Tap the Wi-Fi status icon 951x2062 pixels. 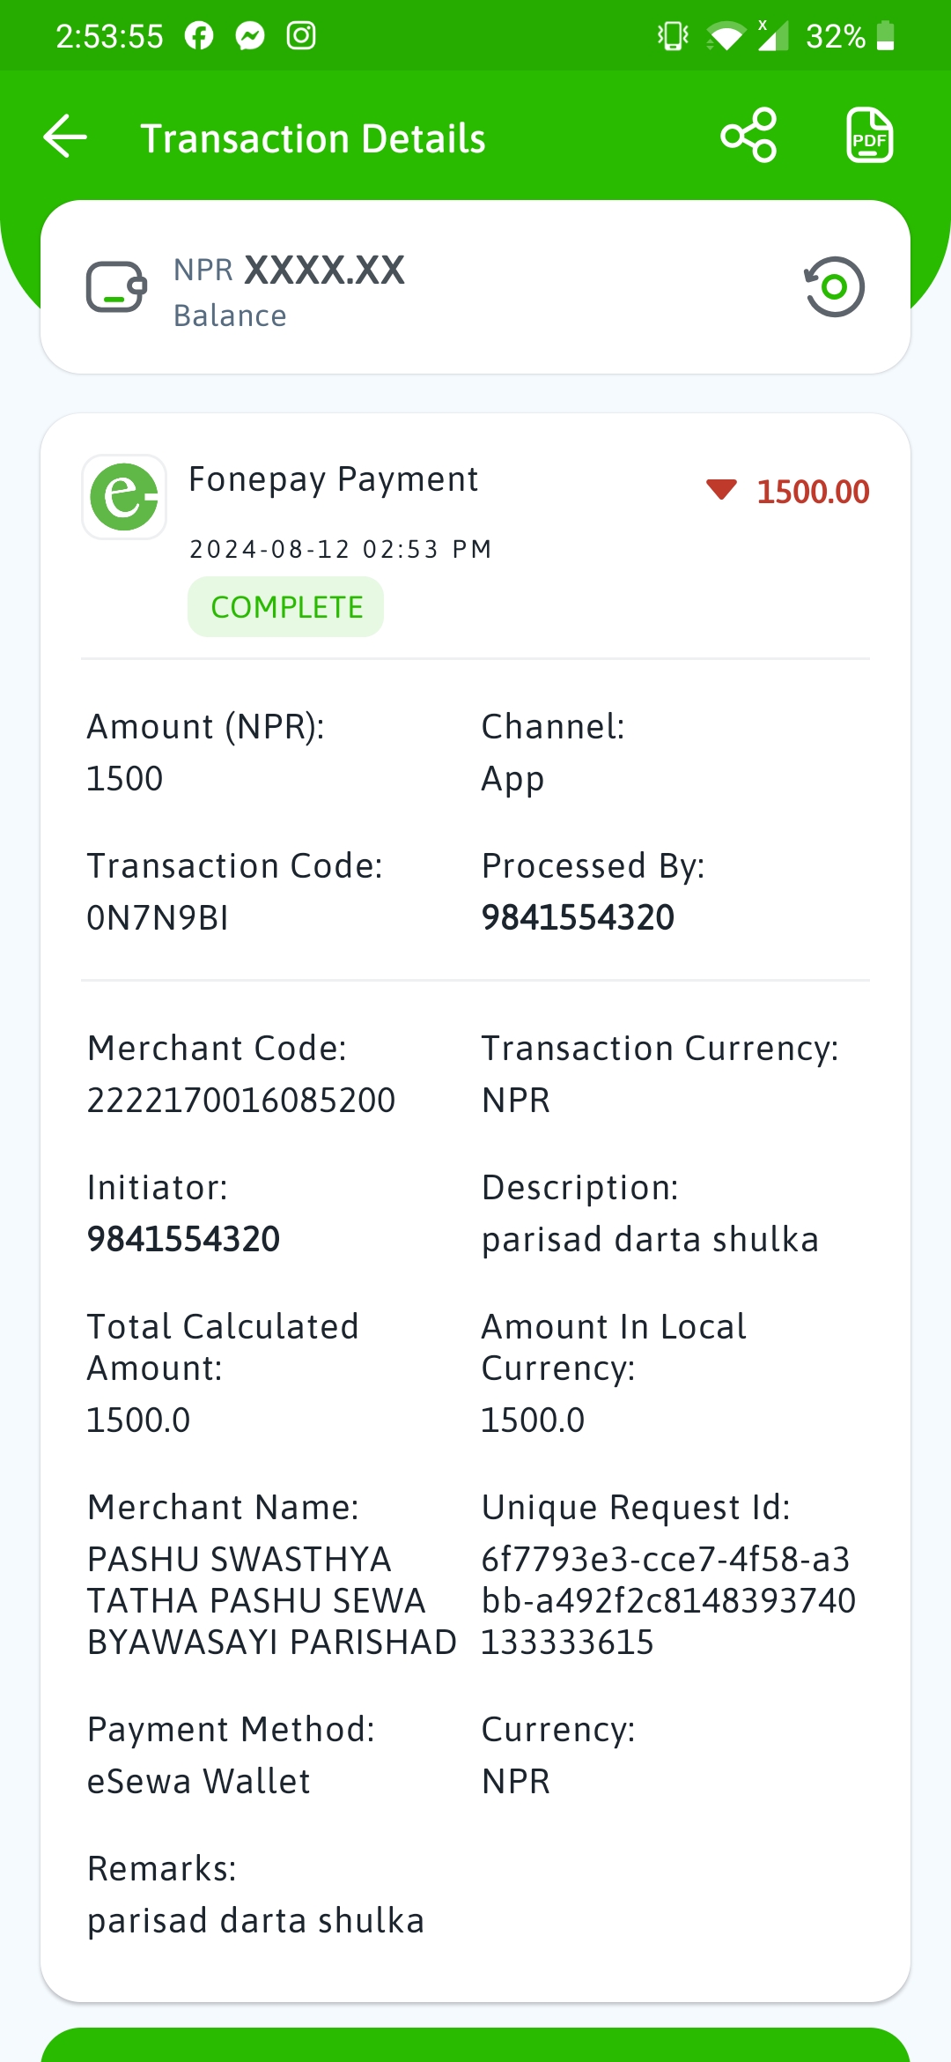pyautogui.click(x=726, y=37)
